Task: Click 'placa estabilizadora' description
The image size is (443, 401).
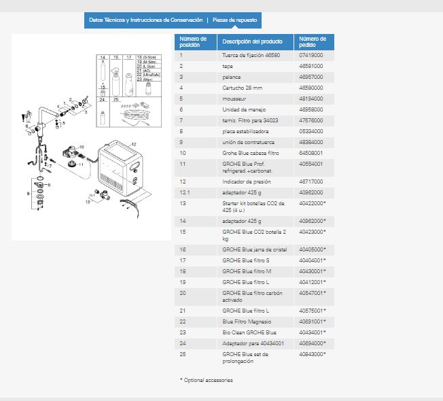Action: pos(245,132)
